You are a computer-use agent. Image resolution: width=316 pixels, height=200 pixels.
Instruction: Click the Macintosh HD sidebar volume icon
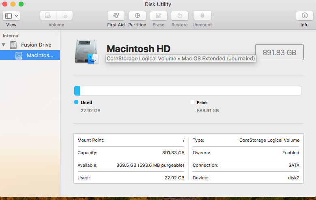(19, 55)
